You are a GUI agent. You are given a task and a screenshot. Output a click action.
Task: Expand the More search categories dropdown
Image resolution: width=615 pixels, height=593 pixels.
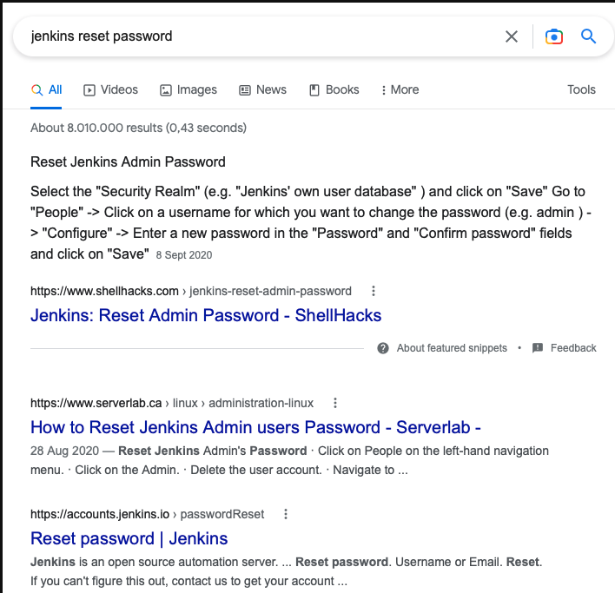pyautogui.click(x=400, y=89)
